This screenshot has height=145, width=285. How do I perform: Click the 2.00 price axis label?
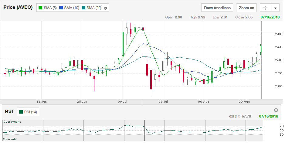tap(278, 86)
